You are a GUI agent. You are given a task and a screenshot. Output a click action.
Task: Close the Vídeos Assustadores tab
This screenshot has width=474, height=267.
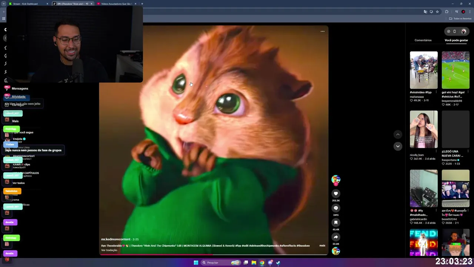point(136,4)
